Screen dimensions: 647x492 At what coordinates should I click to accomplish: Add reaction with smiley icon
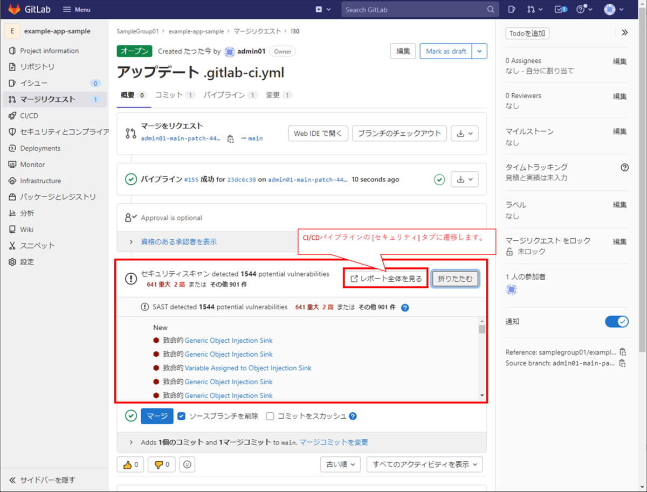187,465
